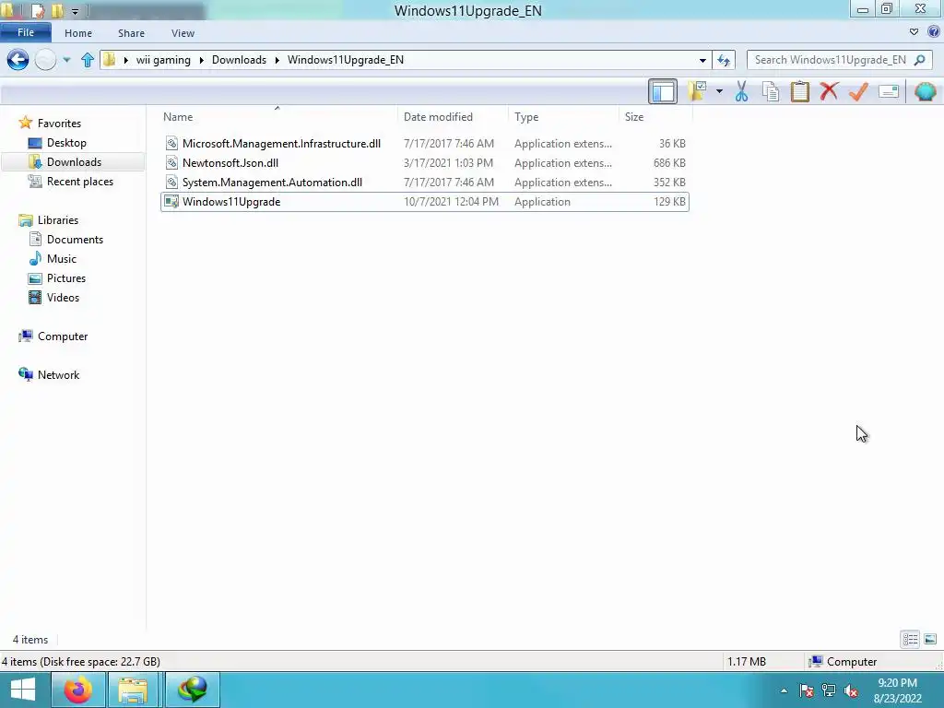This screenshot has height=708, width=944.
Task: Expand the arrow before 'wii gaming' breadcrumb
Action: click(125, 60)
